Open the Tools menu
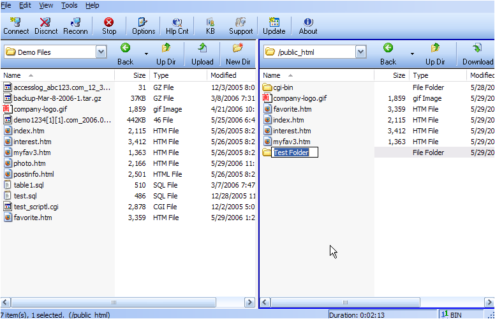Screen dimensions: 495x319 click(70, 5)
